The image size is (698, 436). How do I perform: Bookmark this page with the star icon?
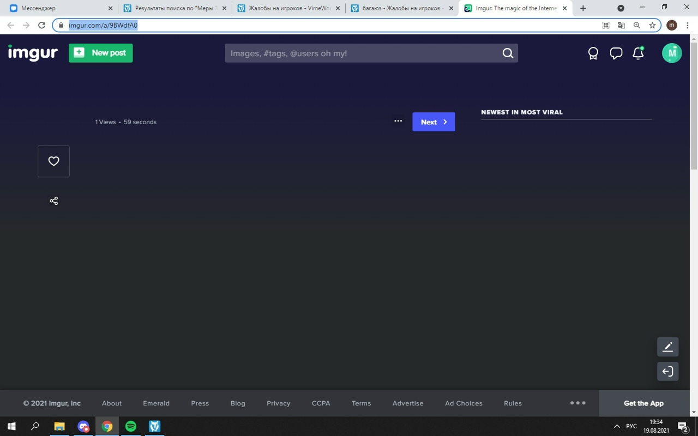[x=652, y=25]
